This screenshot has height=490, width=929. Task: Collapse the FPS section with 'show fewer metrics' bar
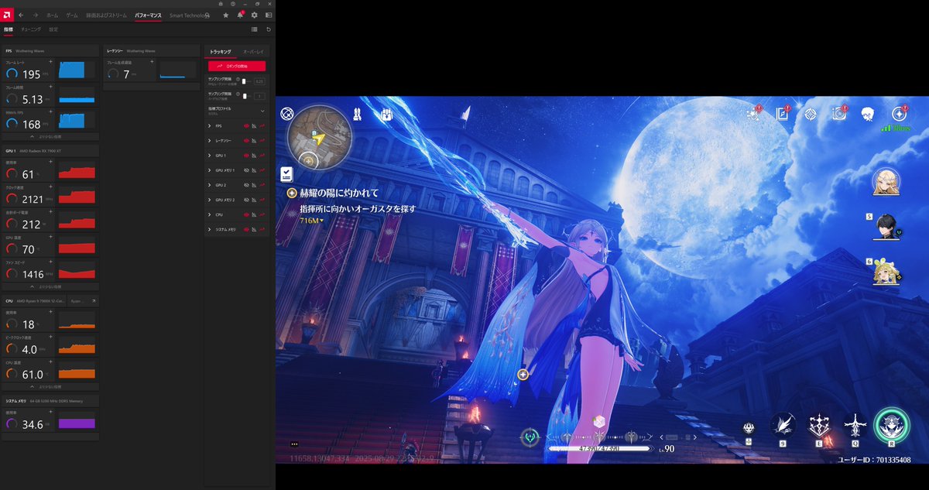coord(50,136)
